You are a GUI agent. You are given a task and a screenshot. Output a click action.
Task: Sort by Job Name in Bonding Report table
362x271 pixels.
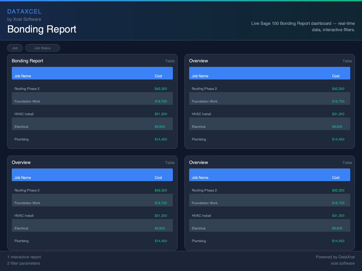tap(23, 76)
